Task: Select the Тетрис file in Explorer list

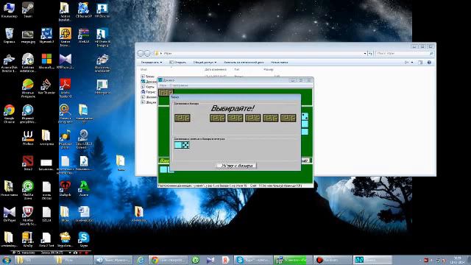Action: [149, 92]
